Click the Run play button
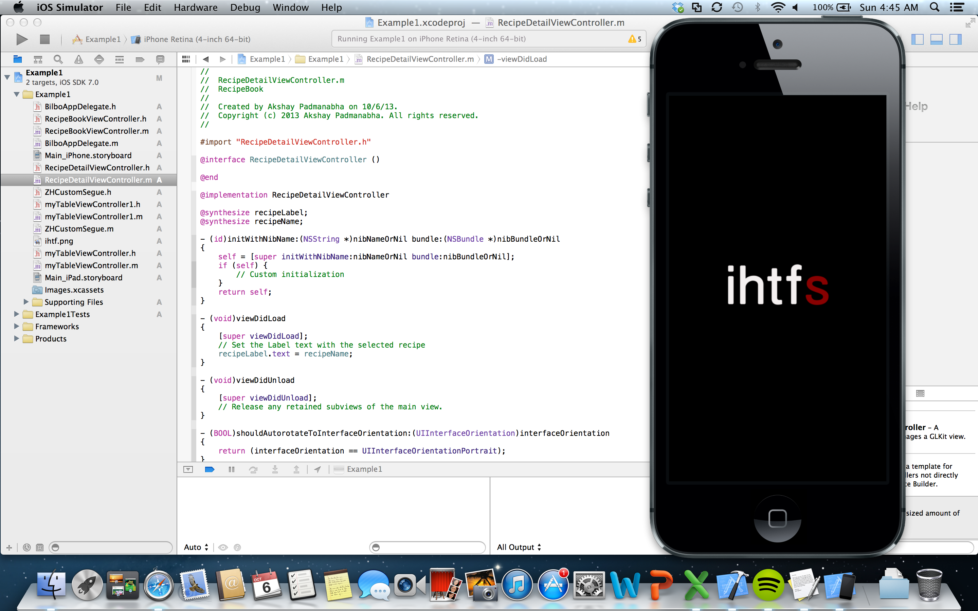This screenshot has height=611, width=978. 22,39
